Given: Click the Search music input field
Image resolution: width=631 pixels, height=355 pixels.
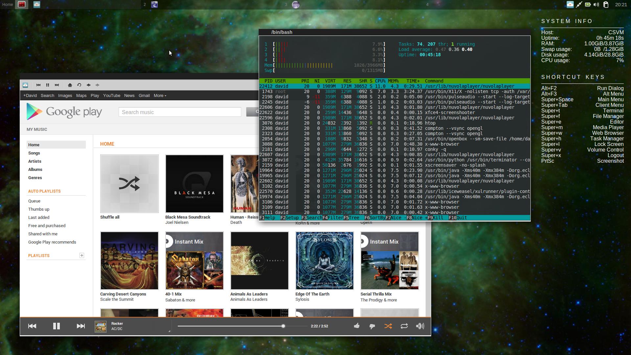Looking at the screenshot, I should click(180, 112).
